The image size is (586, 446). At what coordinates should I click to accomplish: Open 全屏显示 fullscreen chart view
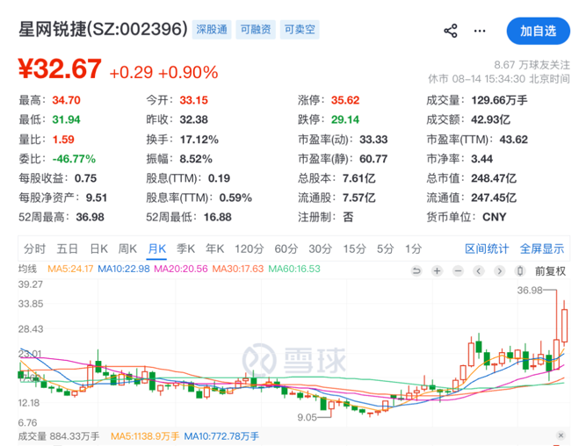coord(542,248)
